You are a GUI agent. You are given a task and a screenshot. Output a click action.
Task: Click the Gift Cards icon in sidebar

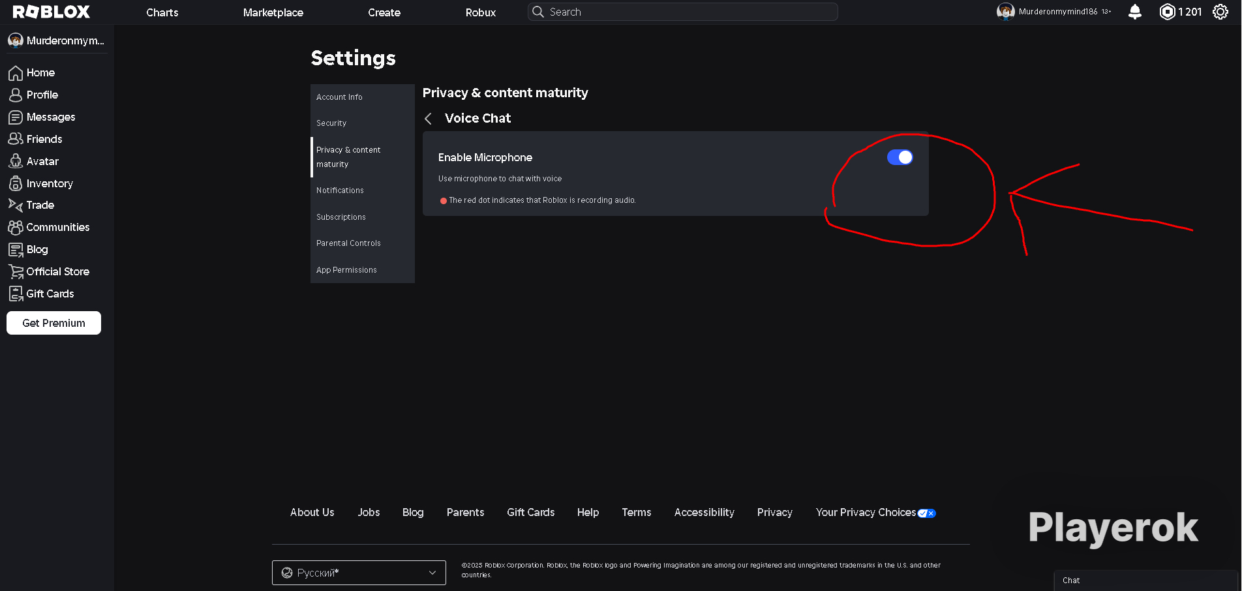tap(16, 294)
